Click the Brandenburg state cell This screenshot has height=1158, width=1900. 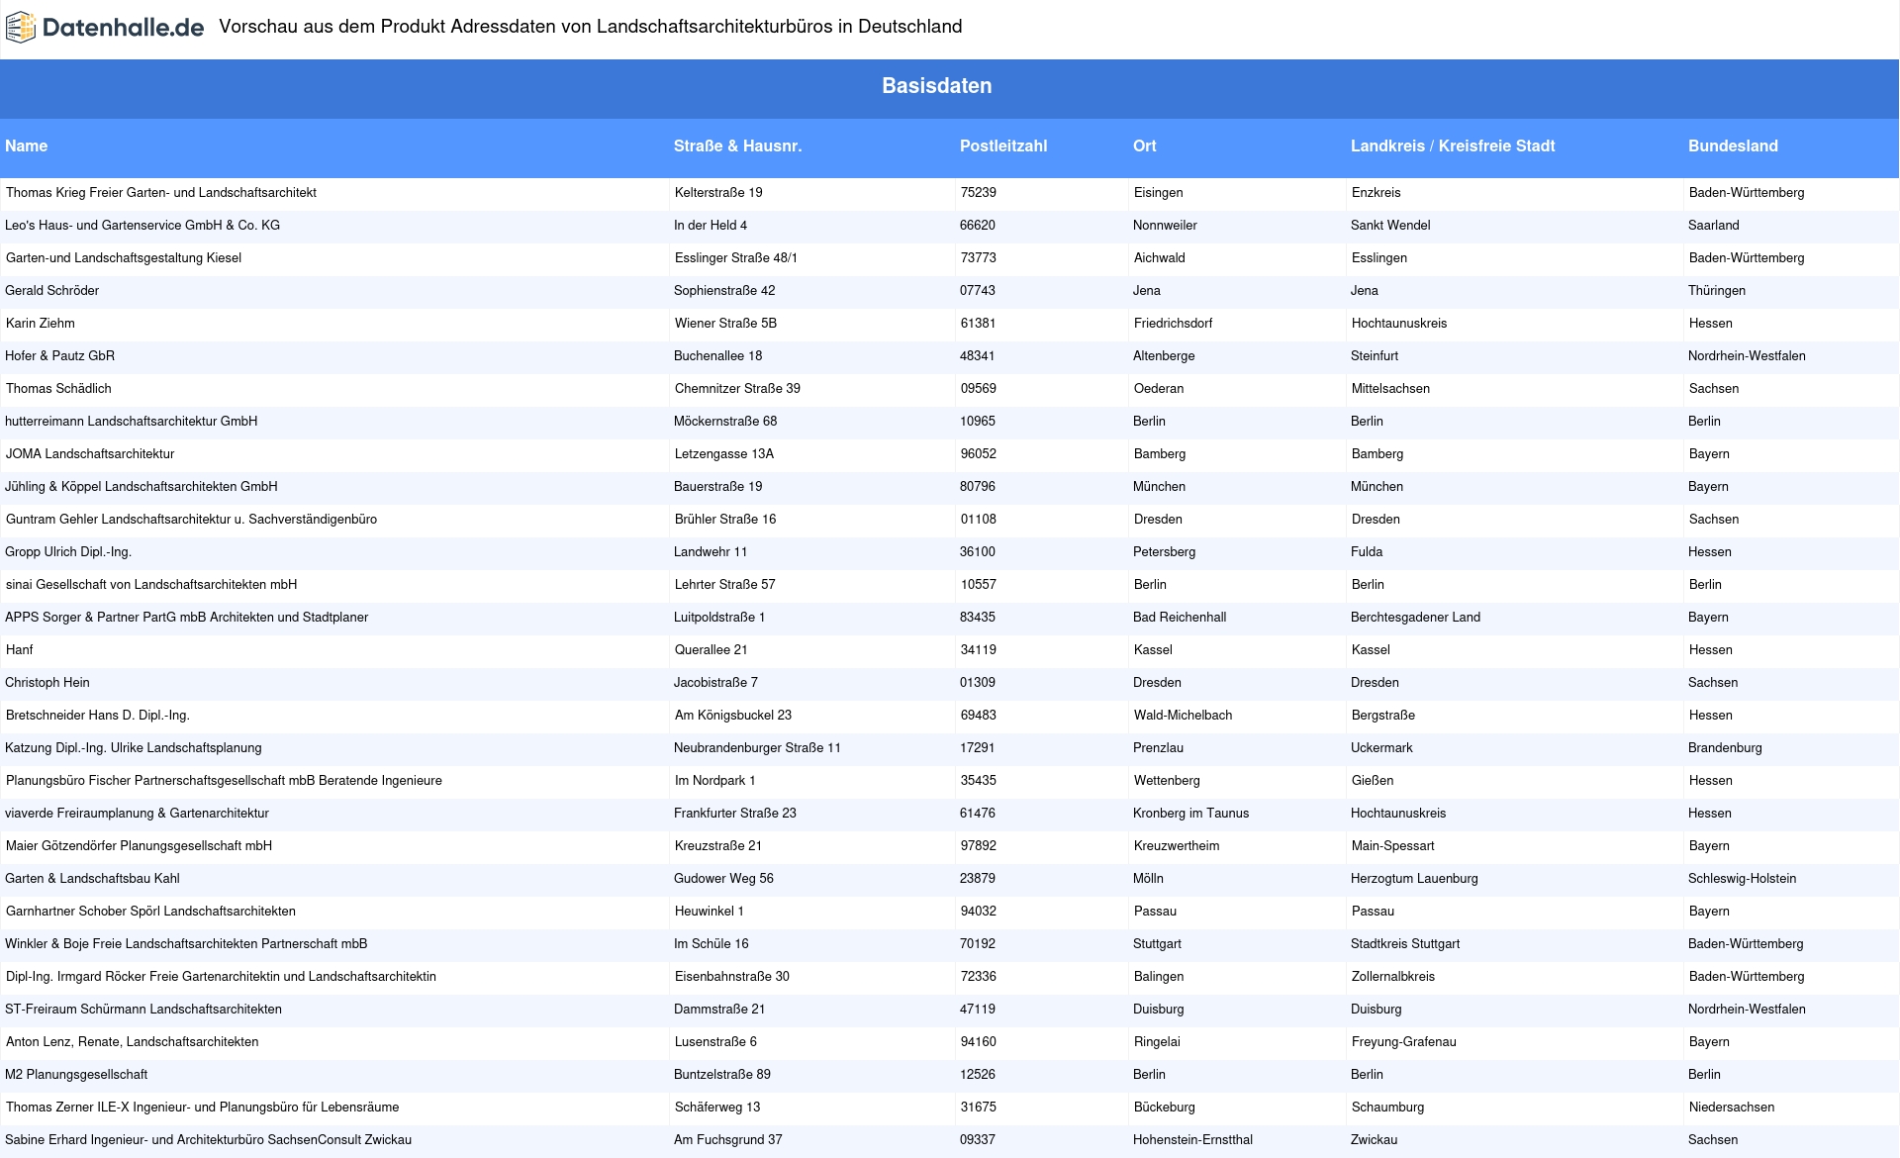[1725, 748]
